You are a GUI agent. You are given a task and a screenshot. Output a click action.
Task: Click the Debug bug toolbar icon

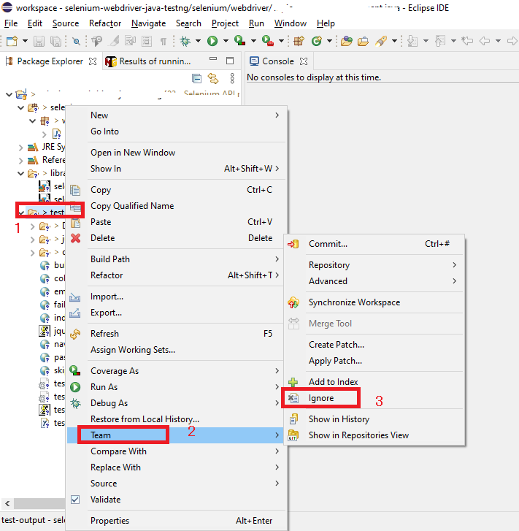tap(185, 41)
